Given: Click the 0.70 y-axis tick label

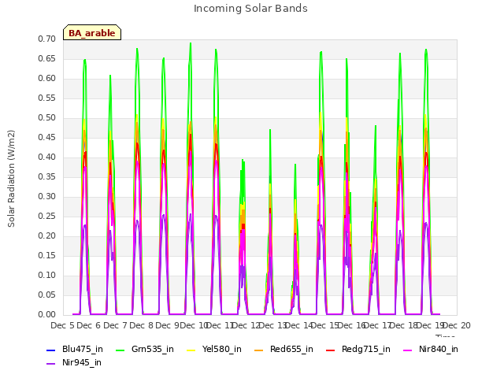Looking at the screenshot, I should 47,39.
